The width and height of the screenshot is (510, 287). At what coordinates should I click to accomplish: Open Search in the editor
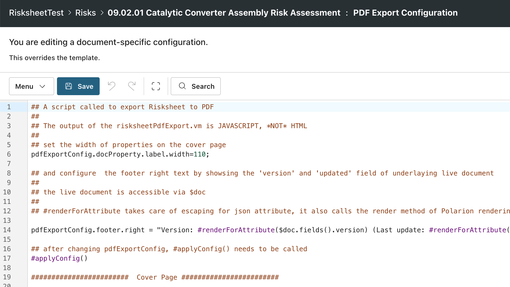point(195,86)
